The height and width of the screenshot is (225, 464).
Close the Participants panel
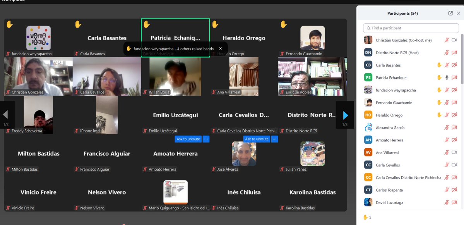point(458,13)
